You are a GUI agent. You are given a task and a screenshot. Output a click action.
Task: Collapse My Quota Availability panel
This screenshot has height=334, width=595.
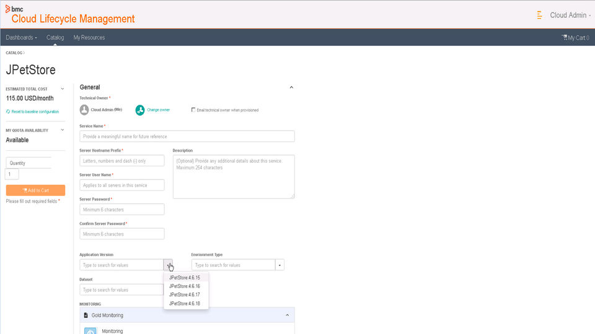(x=63, y=130)
